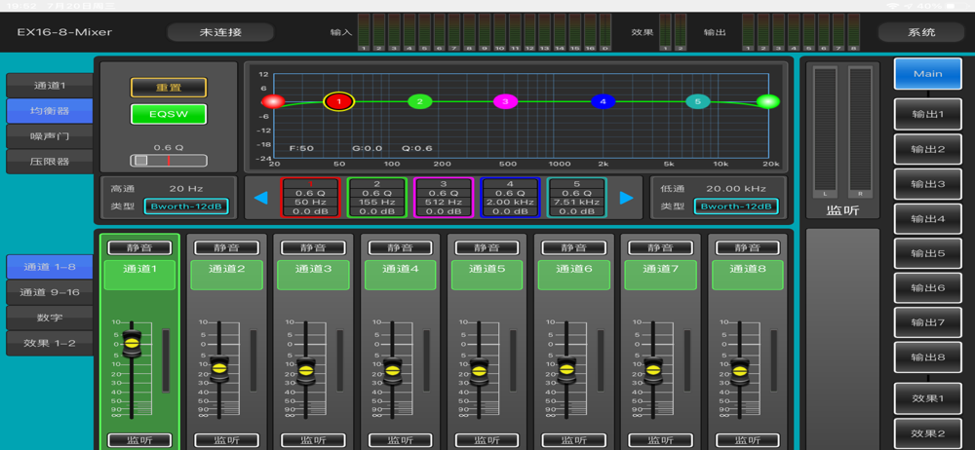Click the green low-pass filter node
This screenshot has height=450, width=975.
768,101
